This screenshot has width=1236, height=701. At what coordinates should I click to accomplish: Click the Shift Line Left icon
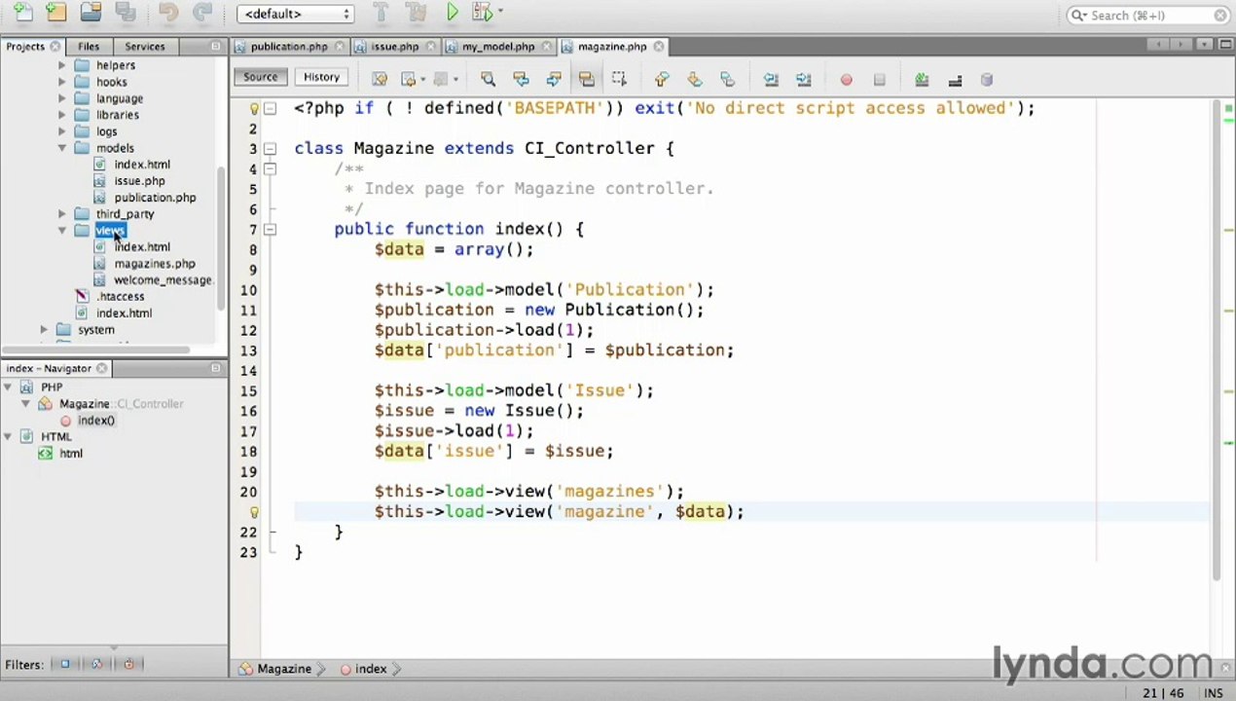[771, 80]
